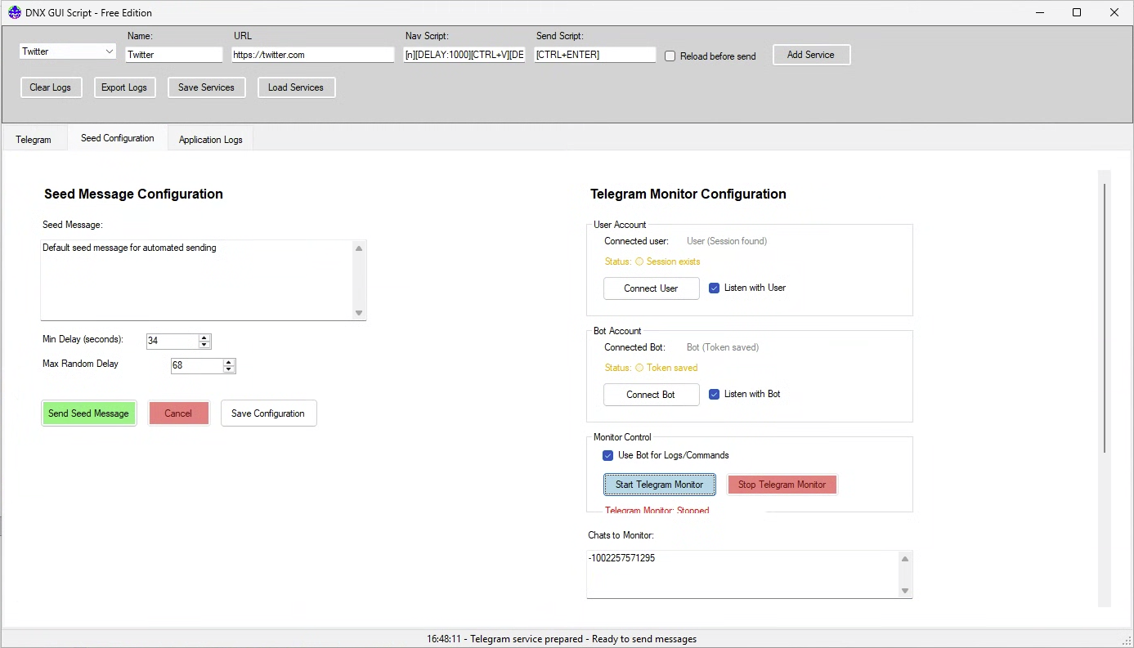Click Stop Telegram Monitor button
The width and height of the screenshot is (1134, 648).
(x=782, y=485)
